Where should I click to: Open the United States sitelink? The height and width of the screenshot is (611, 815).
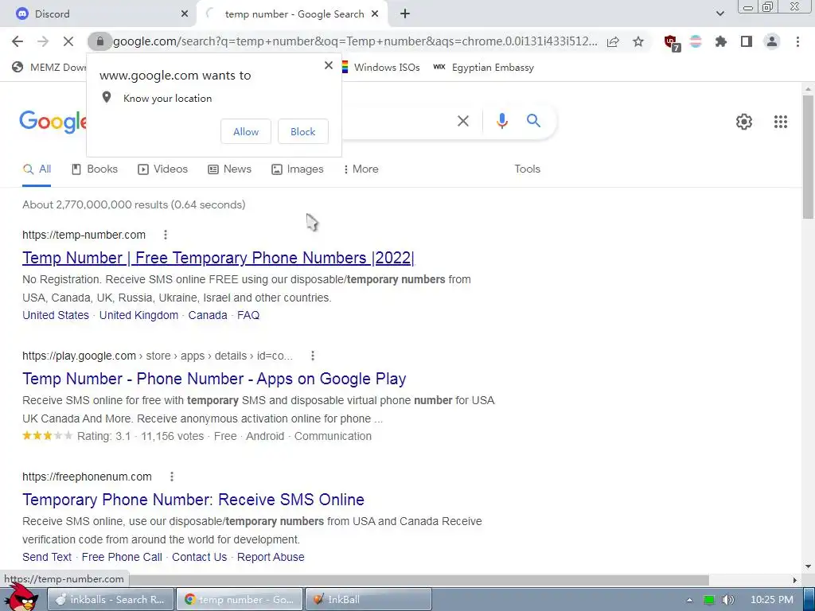[56, 315]
